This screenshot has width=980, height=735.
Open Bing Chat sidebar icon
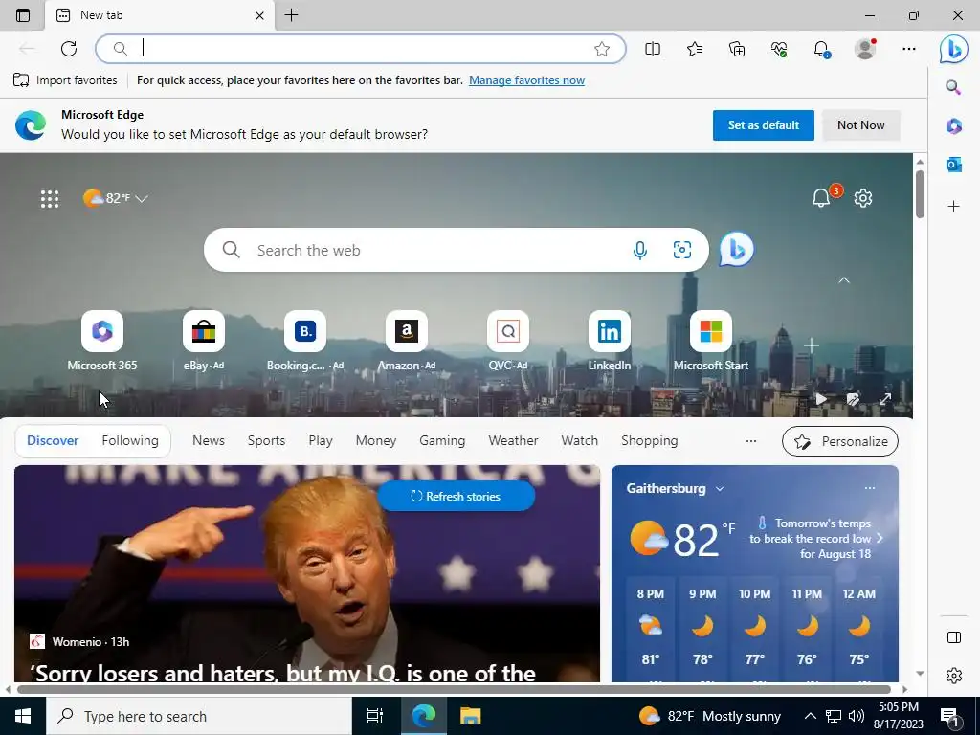pos(954,49)
